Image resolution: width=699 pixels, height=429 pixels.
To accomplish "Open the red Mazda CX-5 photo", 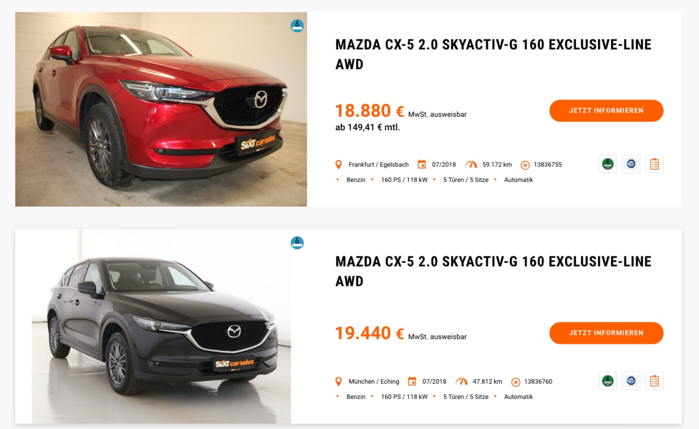I will (x=161, y=109).
